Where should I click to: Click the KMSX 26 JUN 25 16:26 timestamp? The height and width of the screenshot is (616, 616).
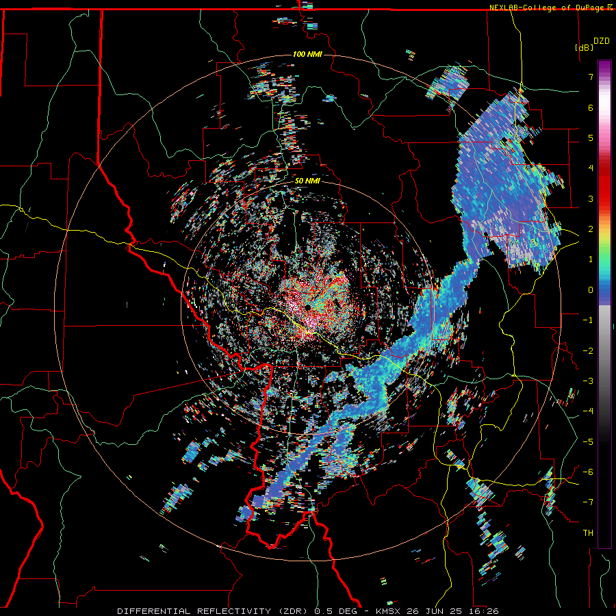[x=437, y=611]
